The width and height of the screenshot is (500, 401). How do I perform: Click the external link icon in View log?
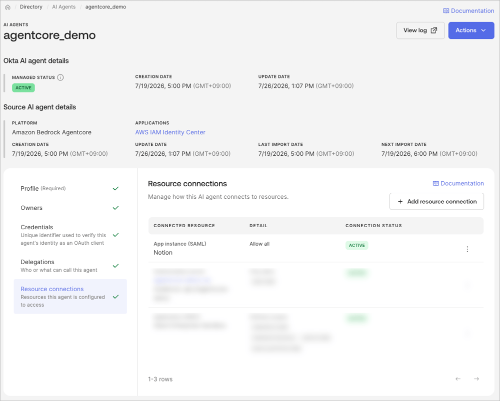434,30
